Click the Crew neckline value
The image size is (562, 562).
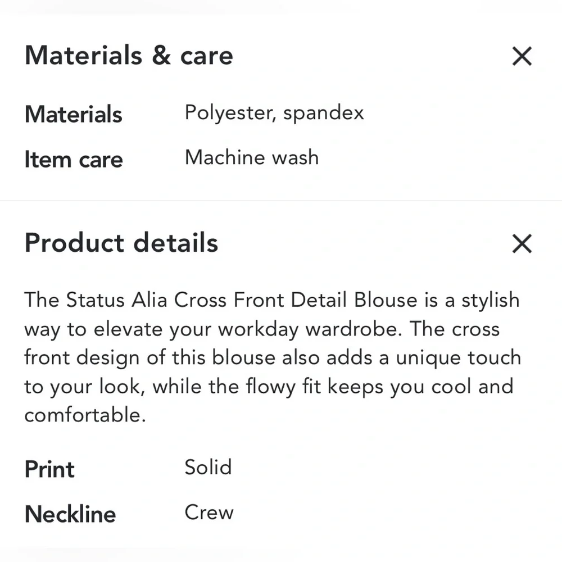click(x=209, y=513)
